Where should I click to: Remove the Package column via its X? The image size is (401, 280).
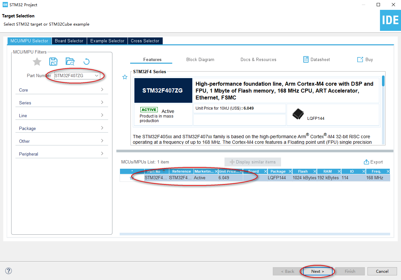click(x=290, y=171)
